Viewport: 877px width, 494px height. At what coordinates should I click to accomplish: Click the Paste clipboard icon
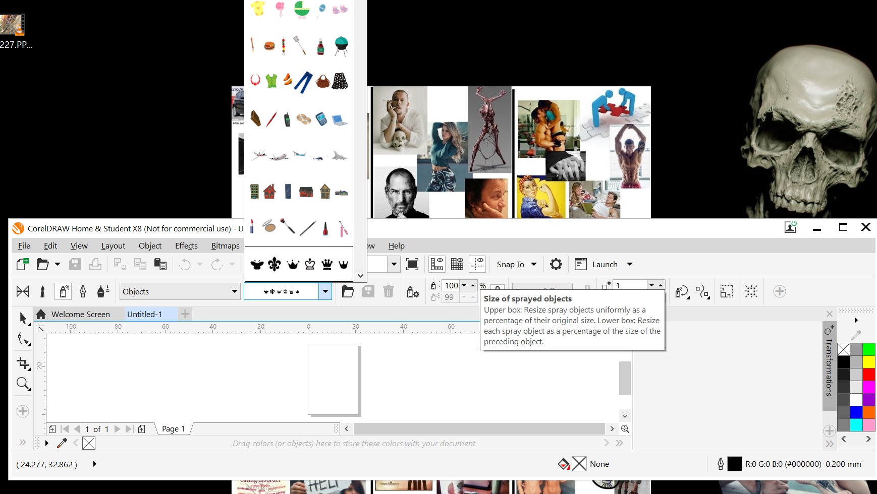[x=160, y=264]
